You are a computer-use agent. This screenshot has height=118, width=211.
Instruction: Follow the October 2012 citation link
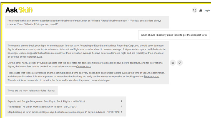coord(84,67)
